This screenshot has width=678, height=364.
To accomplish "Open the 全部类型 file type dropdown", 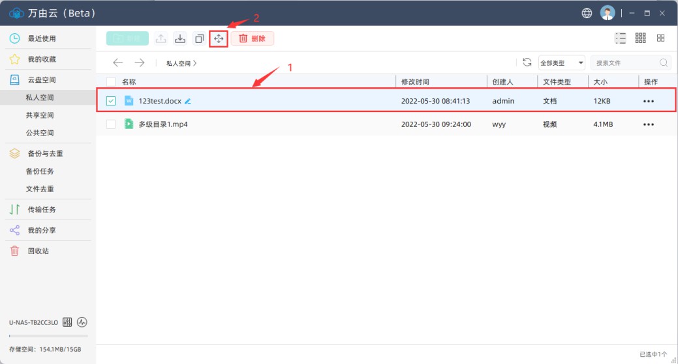I will 561,63.
